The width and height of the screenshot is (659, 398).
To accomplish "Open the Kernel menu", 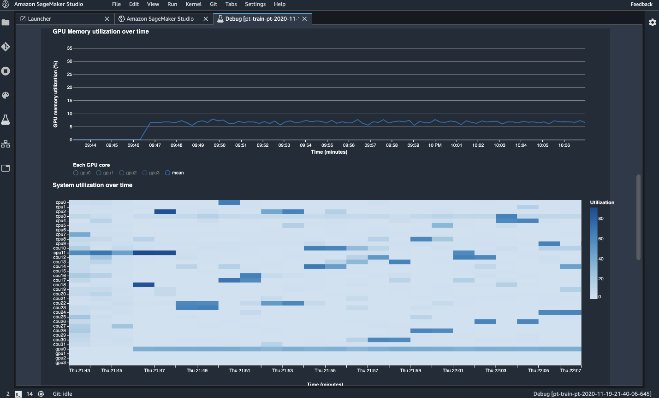I will pos(193,4).
